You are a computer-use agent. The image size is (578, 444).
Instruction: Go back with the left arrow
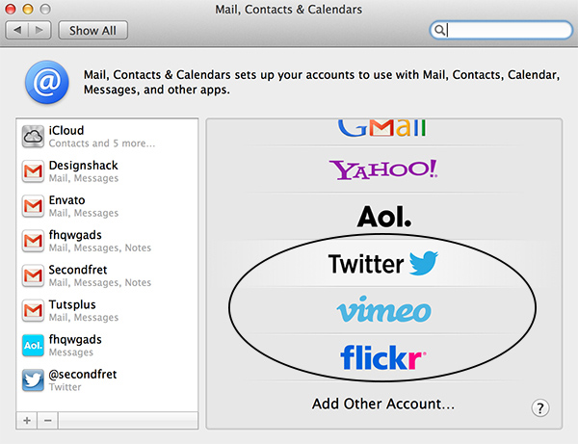coord(17,30)
